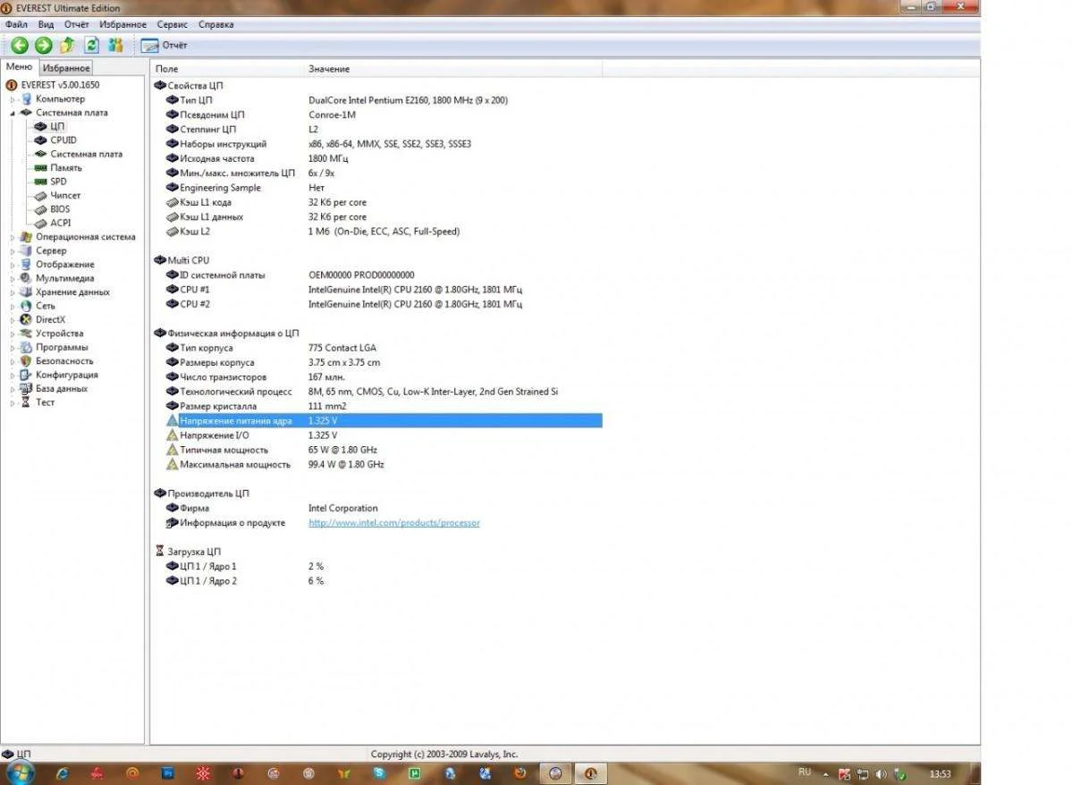Select the Тип корпуса row
Image resolution: width=1073 pixels, height=785 pixels.
click(x=383, y=348)
